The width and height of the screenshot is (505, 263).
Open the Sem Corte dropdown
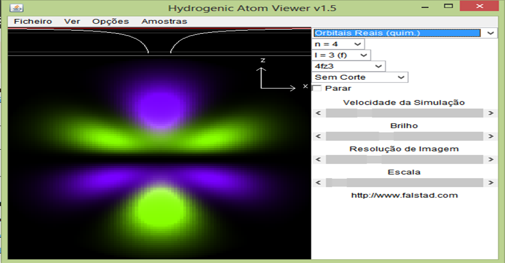360,77
